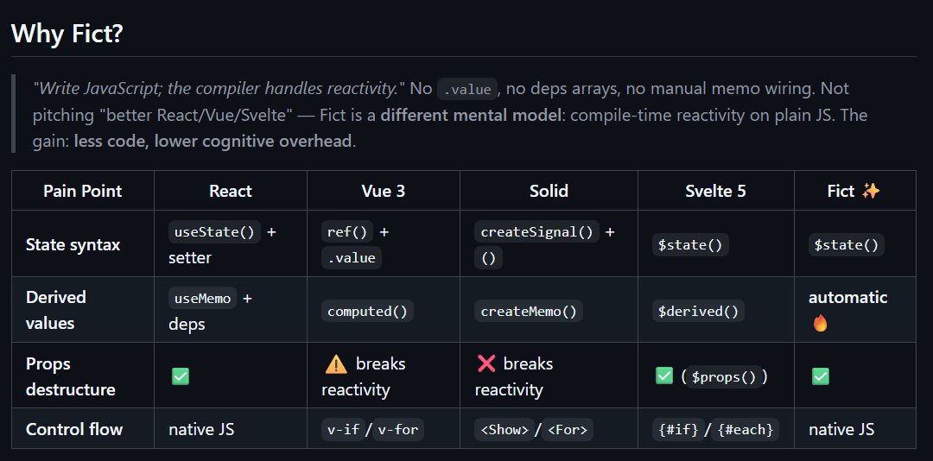Click the 'createSignal()' code snippet
Image resolution: width=933 pixels, height=461 pixels.
click(536, 232)
